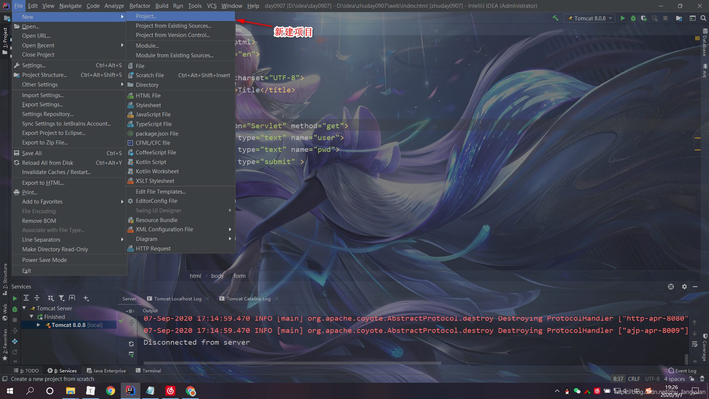This screenshot has height=399, width=709.
Task: Click the green Debug bug in Services sidebar
Action: 15,309
